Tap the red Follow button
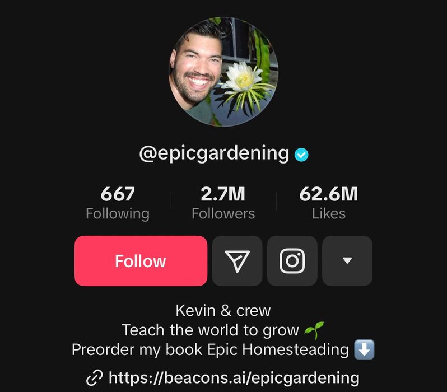447x392 pixels. pyautogui.click(x=141, y=261)
